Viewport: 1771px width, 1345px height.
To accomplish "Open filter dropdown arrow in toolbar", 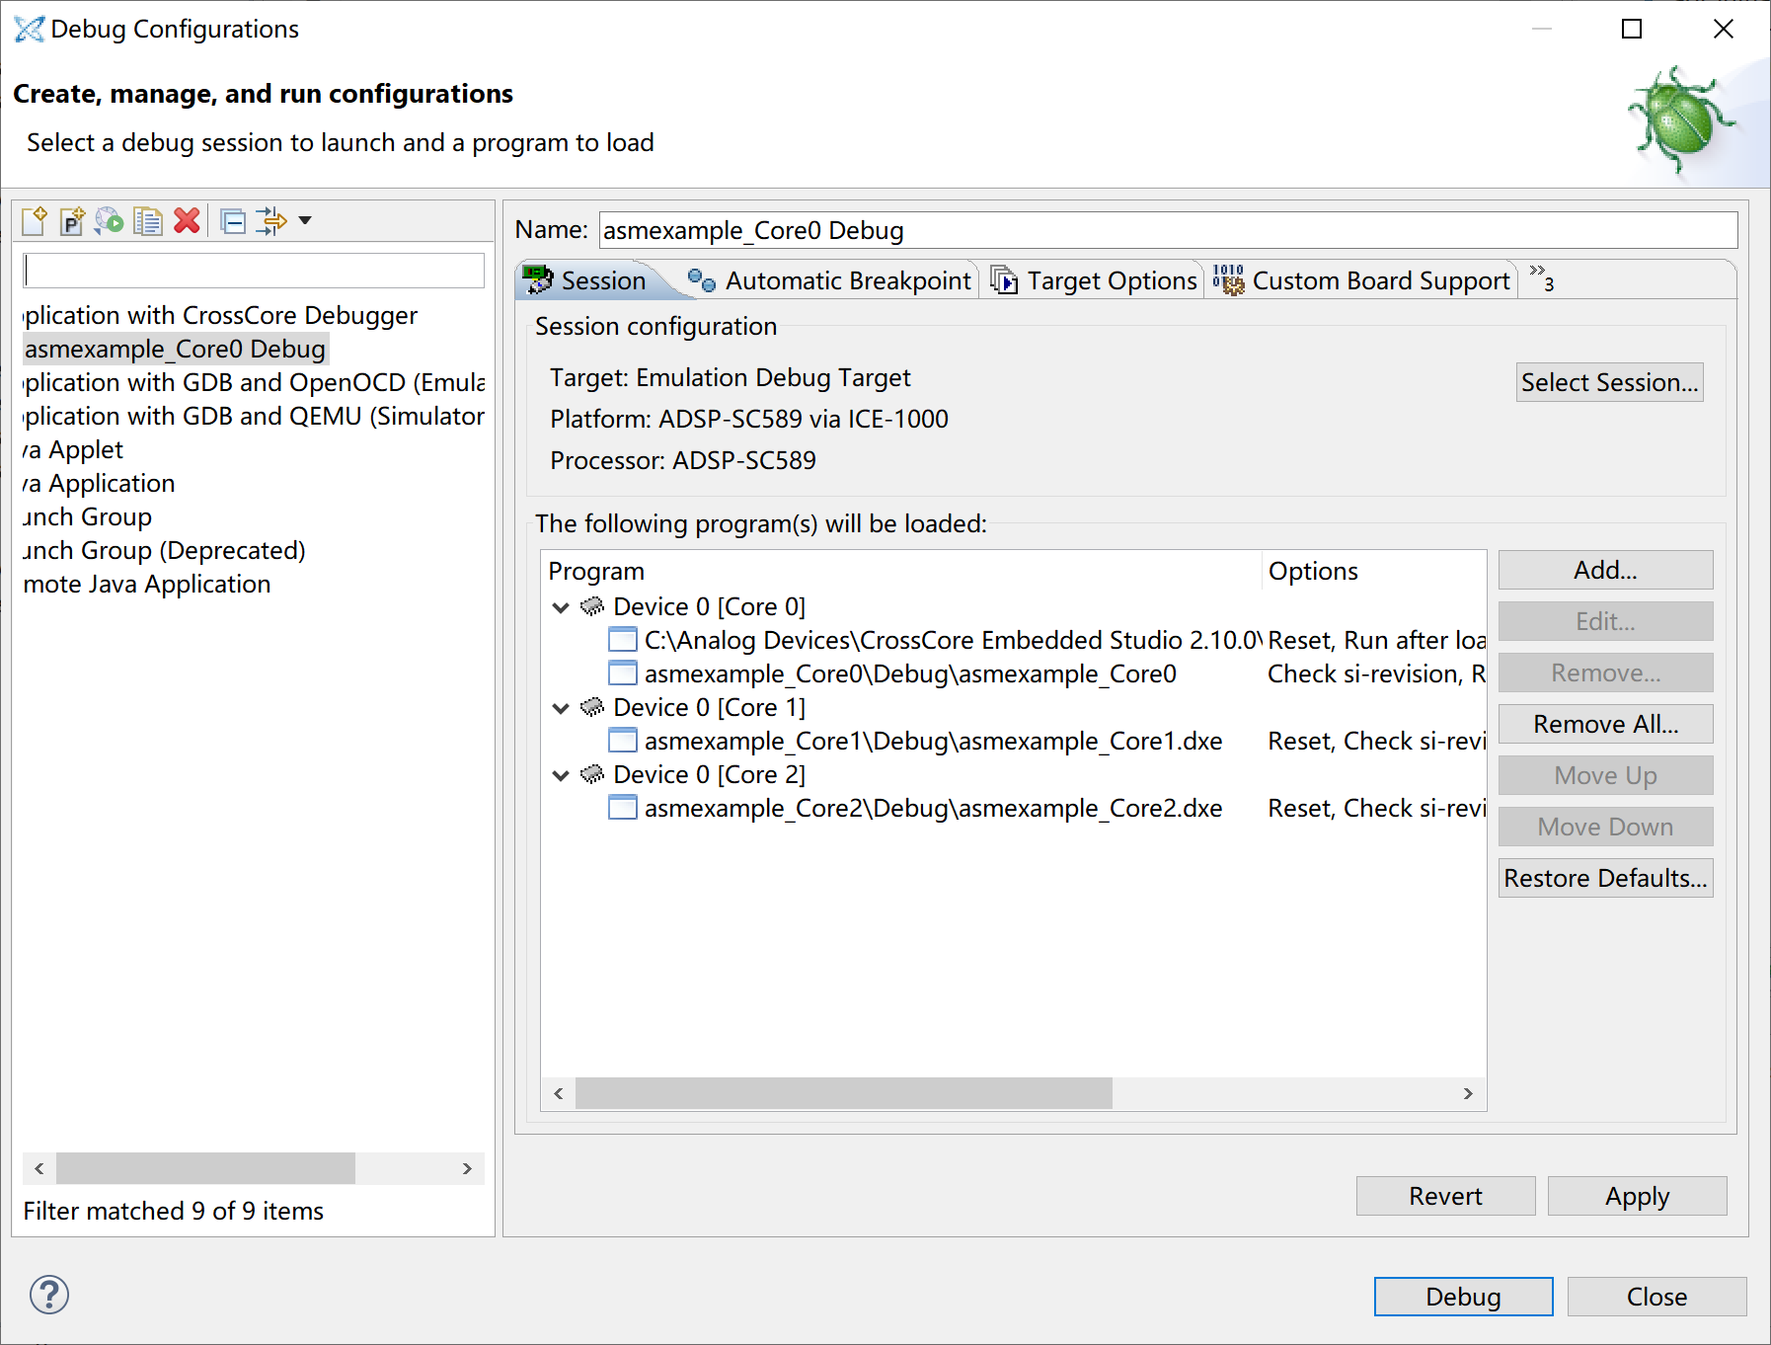I will [305, 220].
